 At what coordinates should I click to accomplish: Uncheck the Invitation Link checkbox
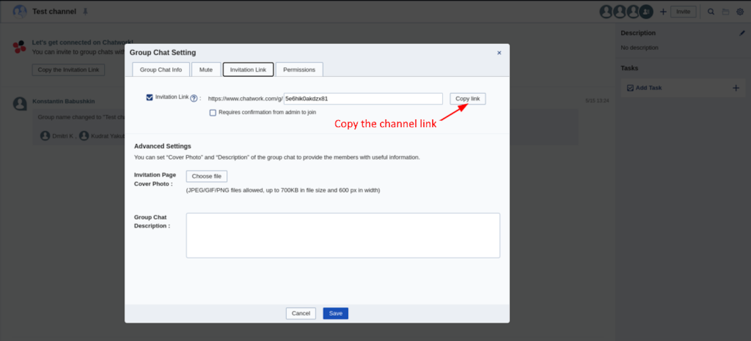point(149,97)
